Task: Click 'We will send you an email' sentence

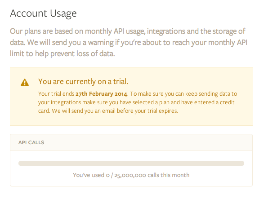Action: 115,111
